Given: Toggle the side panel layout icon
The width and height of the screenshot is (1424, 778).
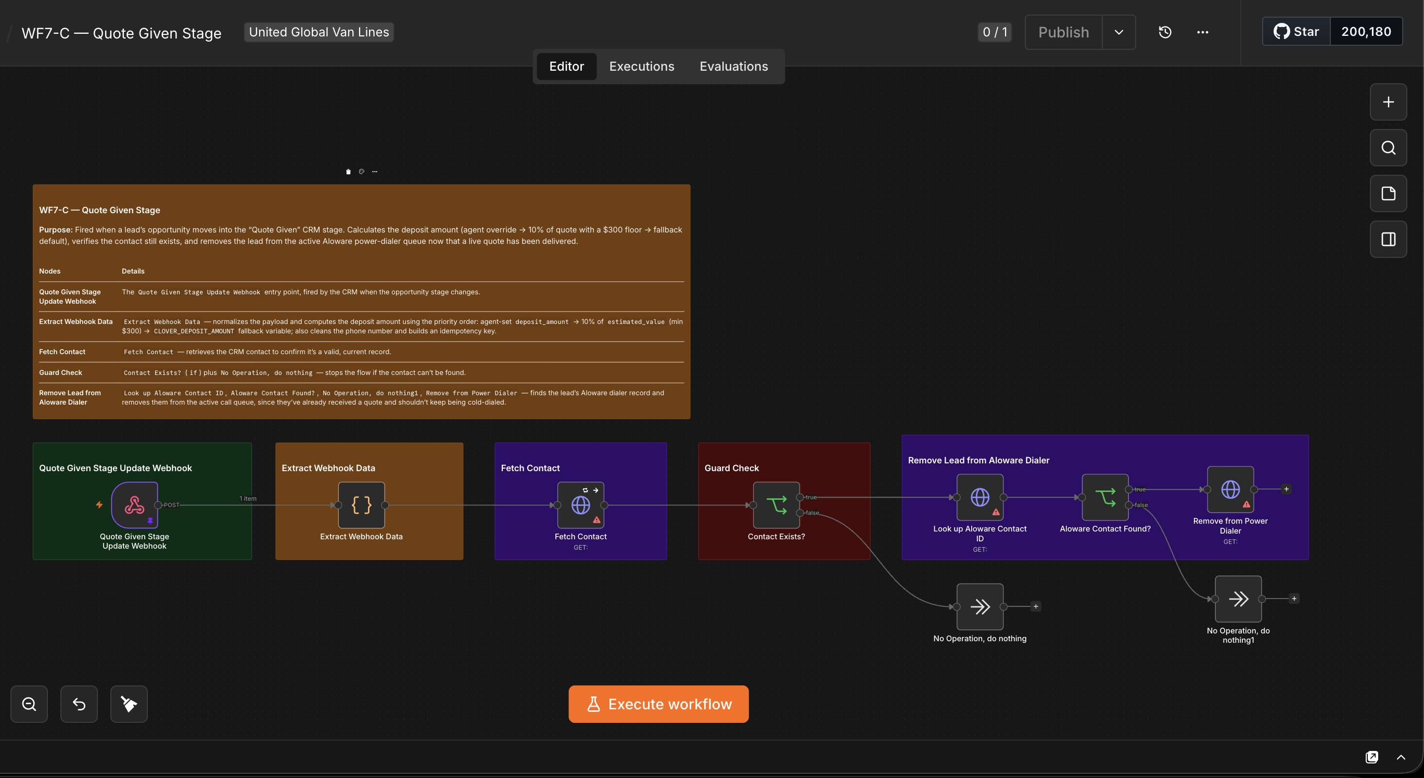Looking at the screenshot, I should [x=1388, y=240].
